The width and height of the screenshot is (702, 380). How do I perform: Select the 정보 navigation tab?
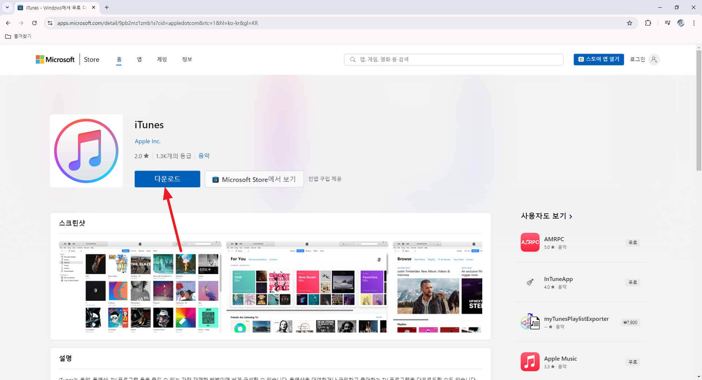187,60
